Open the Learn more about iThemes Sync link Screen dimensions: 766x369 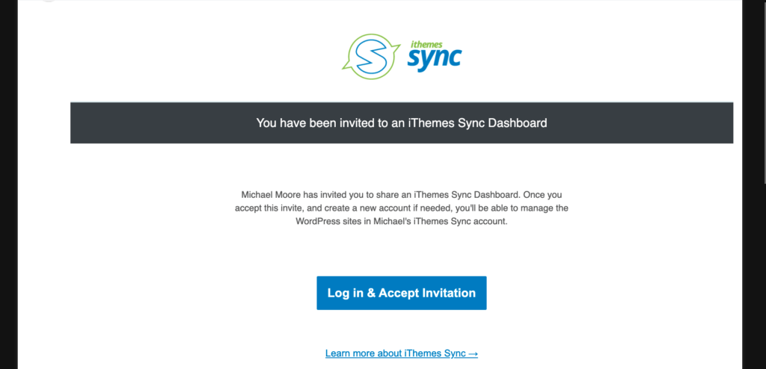(396, 353)
